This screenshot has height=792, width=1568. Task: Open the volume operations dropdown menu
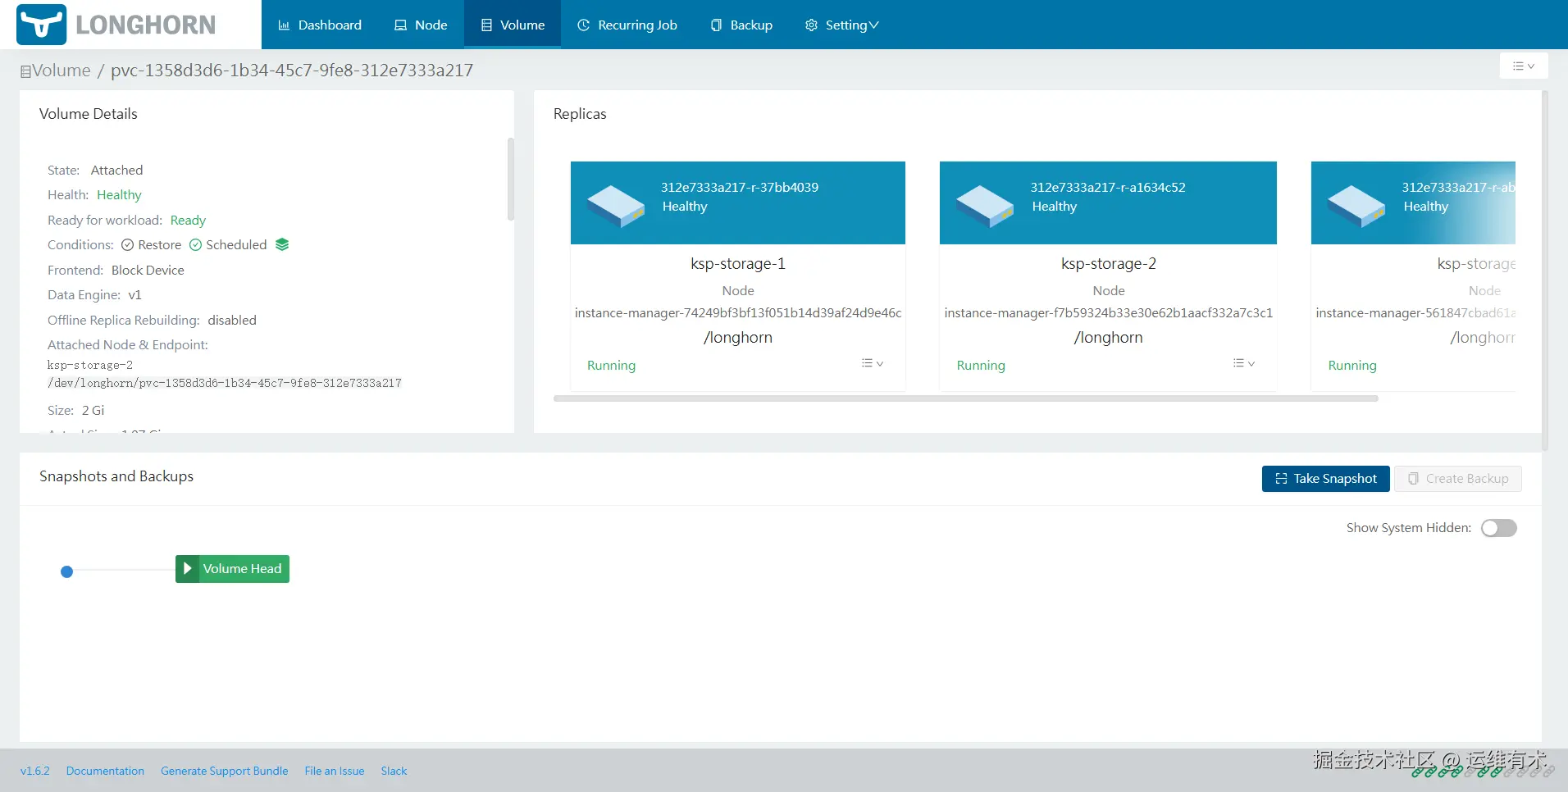[x=1524, y=66]
